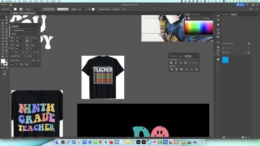
Task: Open the font size dropdown
Action: coord(23,38)
